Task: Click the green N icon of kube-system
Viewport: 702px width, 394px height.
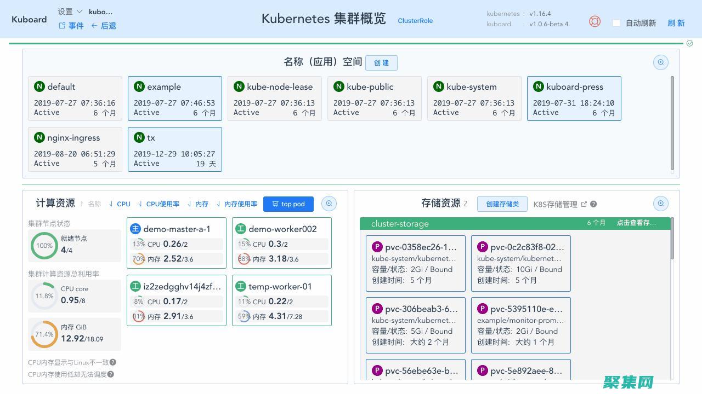Action: tap(439, 86)
